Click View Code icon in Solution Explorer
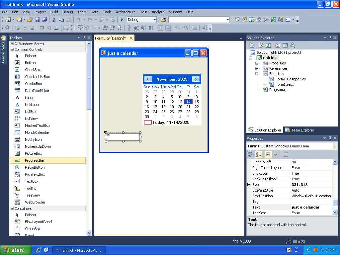The width and height of the screenshot is (340, 255). 278,45
